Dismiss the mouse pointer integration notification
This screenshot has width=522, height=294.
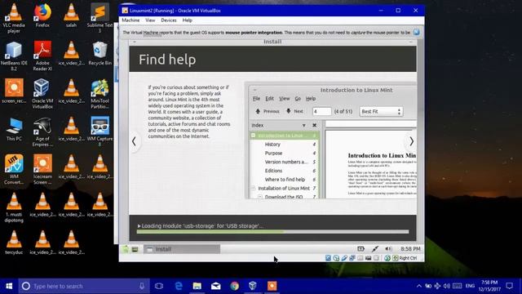point(416,33)
